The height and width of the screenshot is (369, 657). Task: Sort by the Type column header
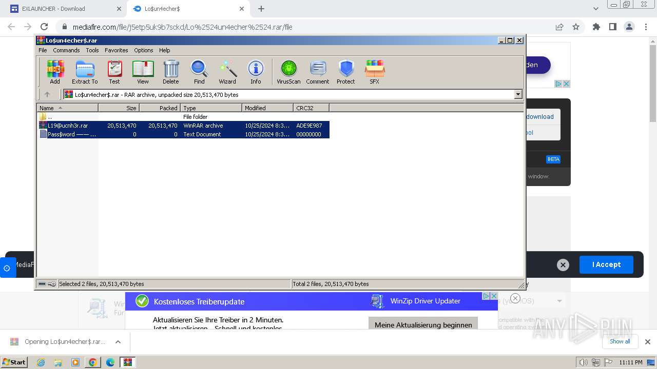coord(211,108)
